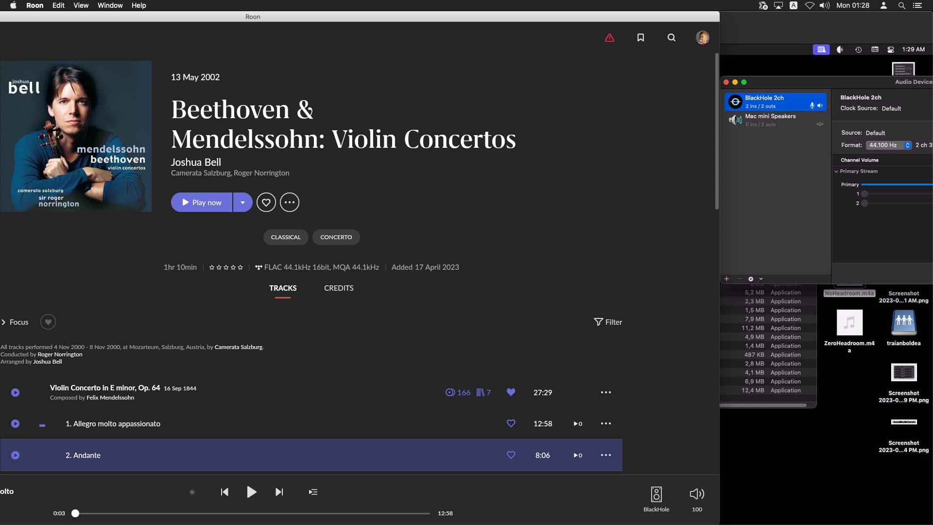Open the traianboldea drive icon

click(903, 328)
